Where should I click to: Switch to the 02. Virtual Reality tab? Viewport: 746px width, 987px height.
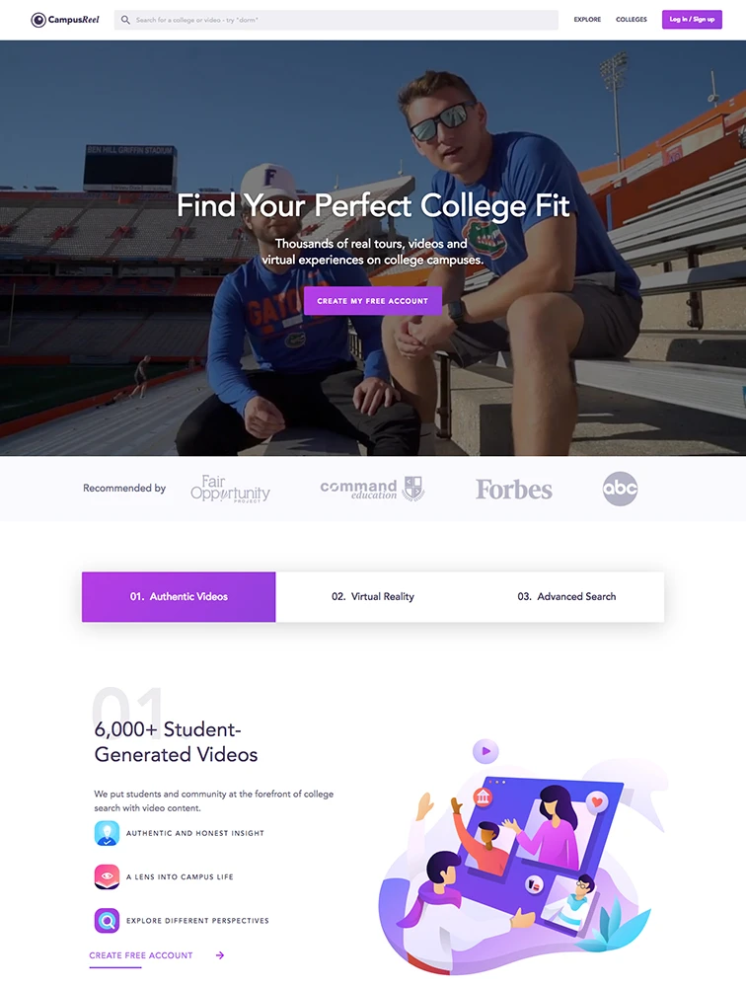[x=373, y=597]
